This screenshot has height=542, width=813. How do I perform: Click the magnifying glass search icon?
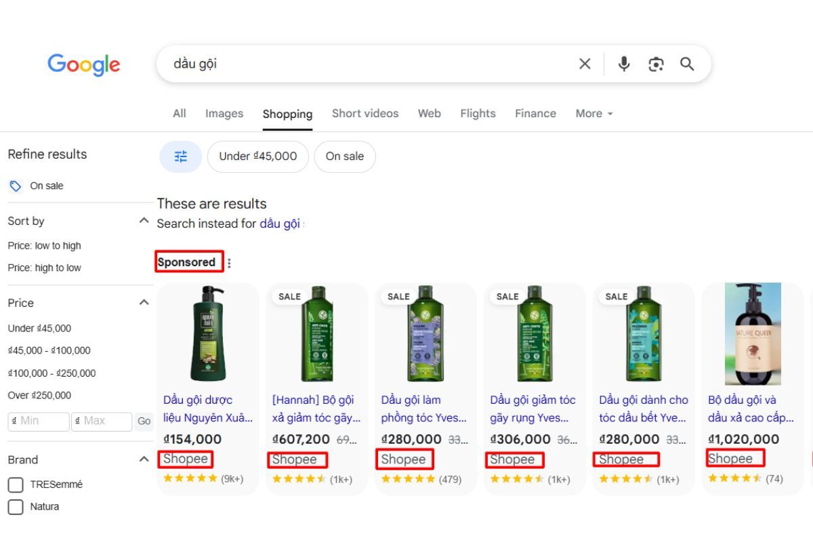click(x=687, y=64)
